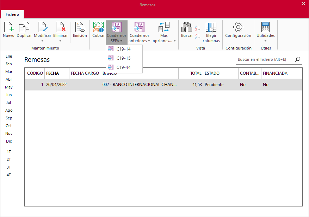Expand the Utilidades dropdown arrow

(x=265, y=41)
